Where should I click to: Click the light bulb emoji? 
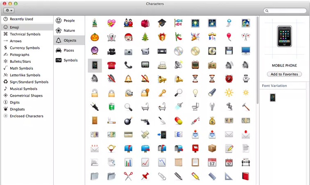point(195,92)
